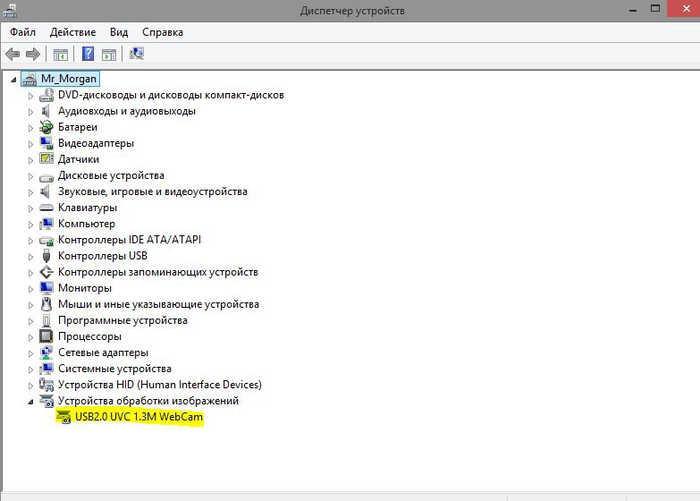Click the Батареи battery icon

click(x=46, y=127)
